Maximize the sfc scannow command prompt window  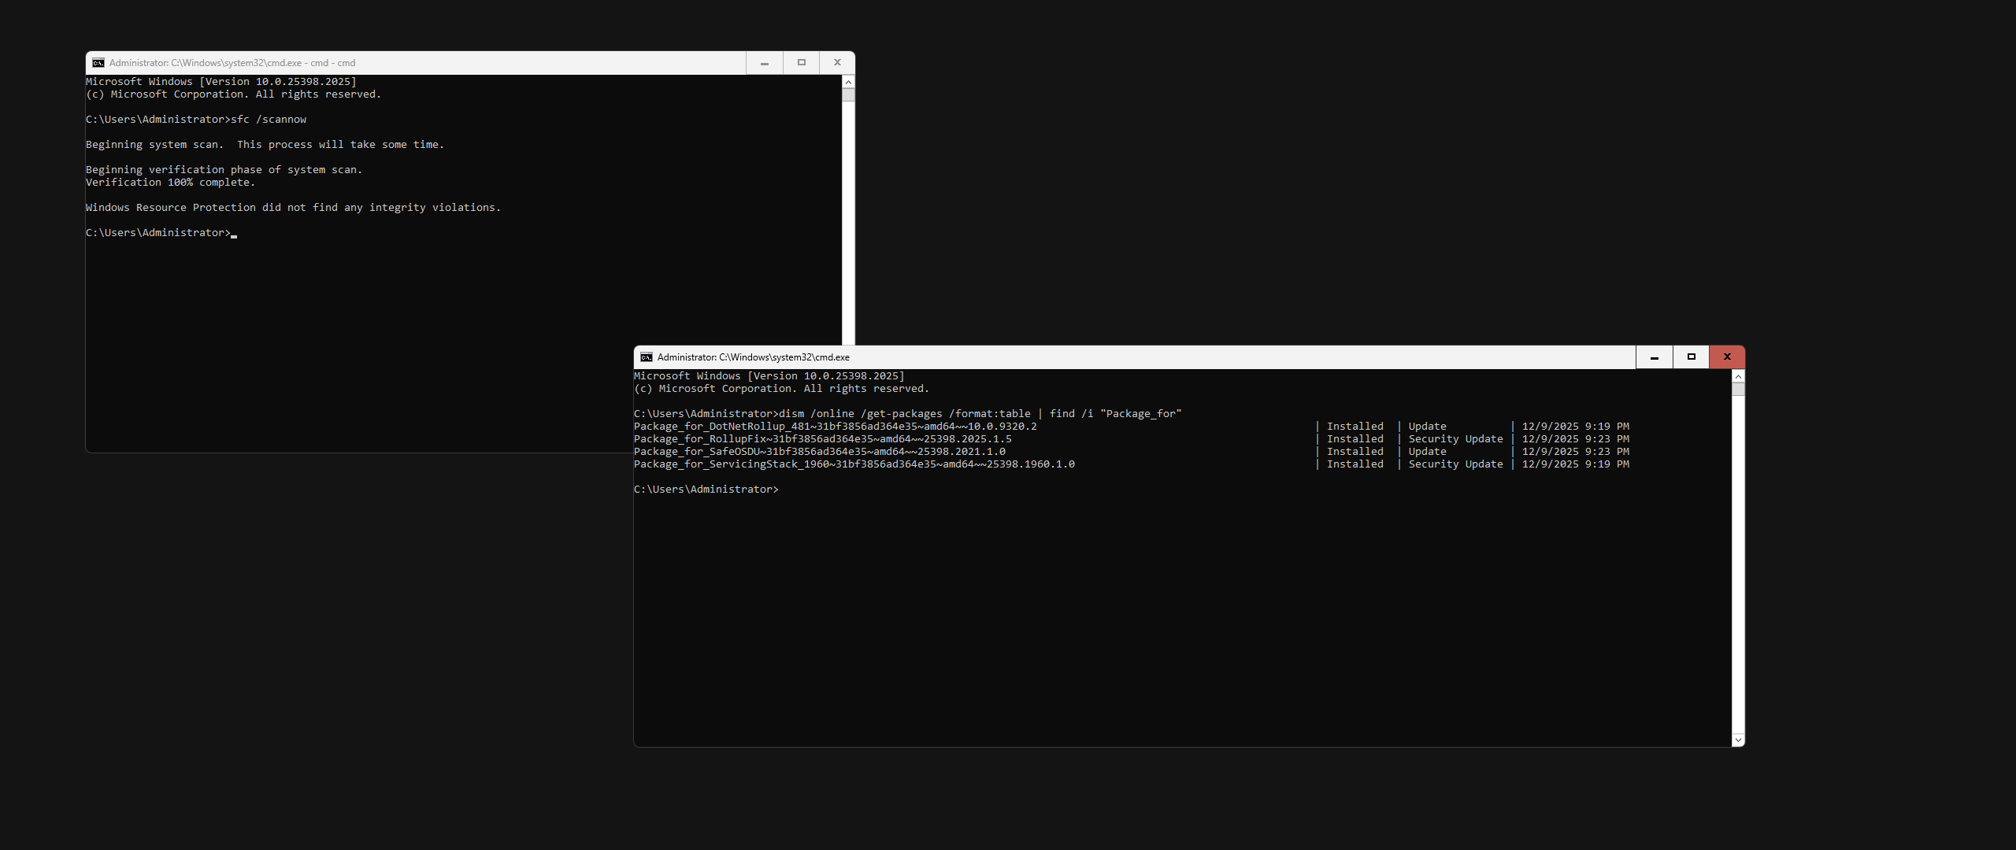(801, 63)
